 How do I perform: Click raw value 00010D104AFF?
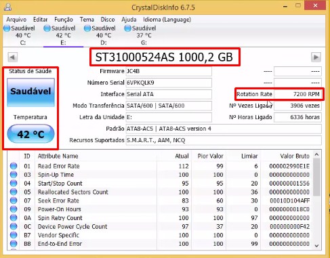pyautogui.click(x=289, y=200)
